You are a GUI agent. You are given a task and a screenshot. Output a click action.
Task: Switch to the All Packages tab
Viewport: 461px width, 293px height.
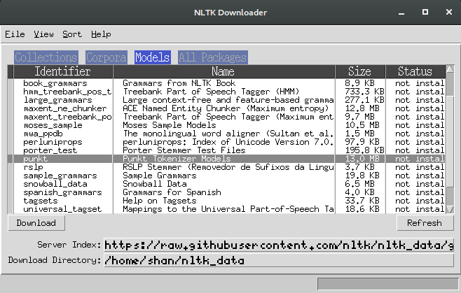pos(212,57)
